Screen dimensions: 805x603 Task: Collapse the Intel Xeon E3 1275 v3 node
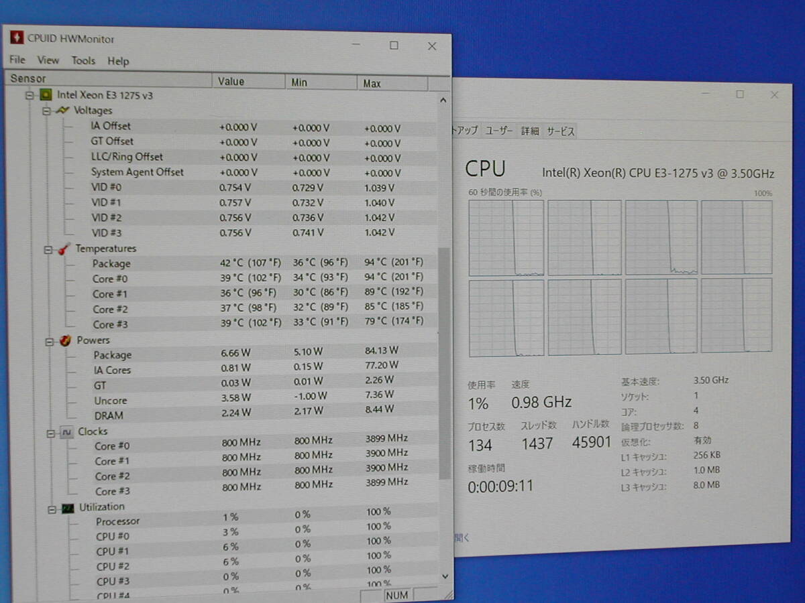point(29,95)
